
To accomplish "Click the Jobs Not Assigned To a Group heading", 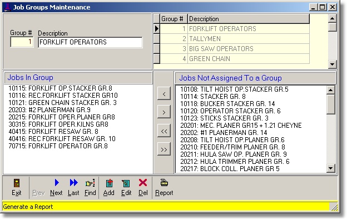I will click(x=230, y=78).
